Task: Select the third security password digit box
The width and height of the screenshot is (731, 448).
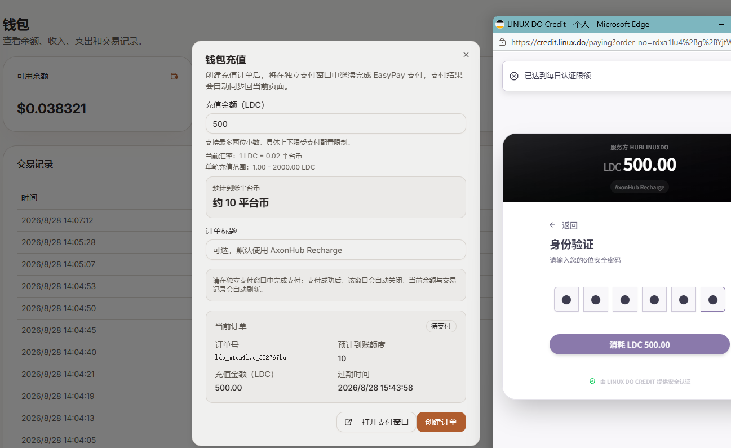Action: (625, 299)
